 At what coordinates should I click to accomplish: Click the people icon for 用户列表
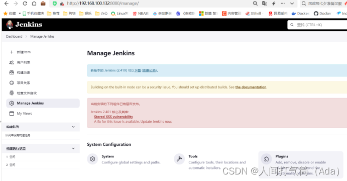[x=12, y=62]
